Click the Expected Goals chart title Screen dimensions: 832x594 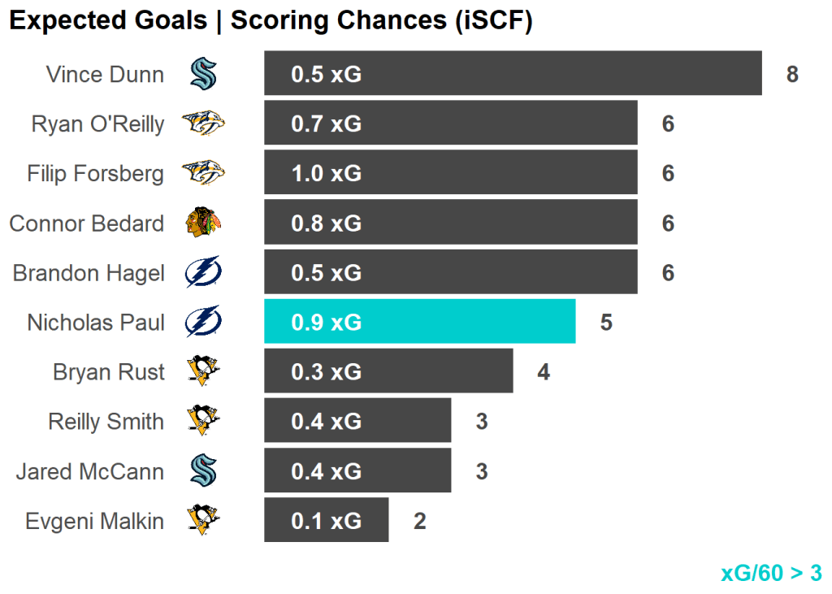pos(271,21)
